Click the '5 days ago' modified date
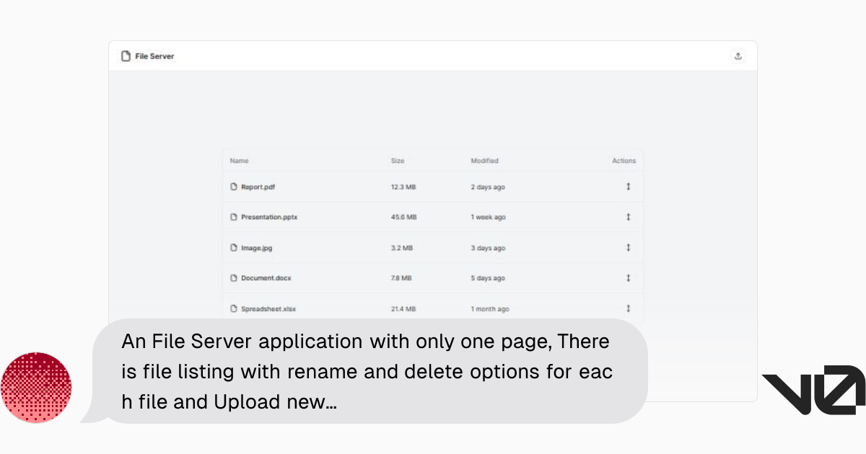The image size is (866, 454). coord(488,278)
